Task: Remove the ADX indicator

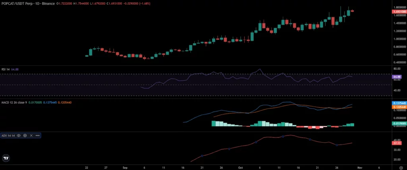Action: click(31, 135)
